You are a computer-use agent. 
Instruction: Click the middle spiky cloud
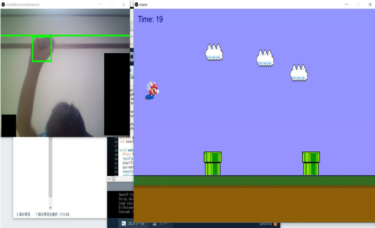click(265, 58)
